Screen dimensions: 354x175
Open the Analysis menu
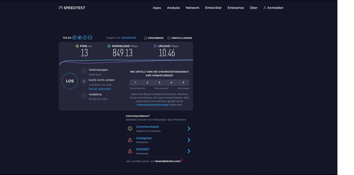tap(173, 8)
